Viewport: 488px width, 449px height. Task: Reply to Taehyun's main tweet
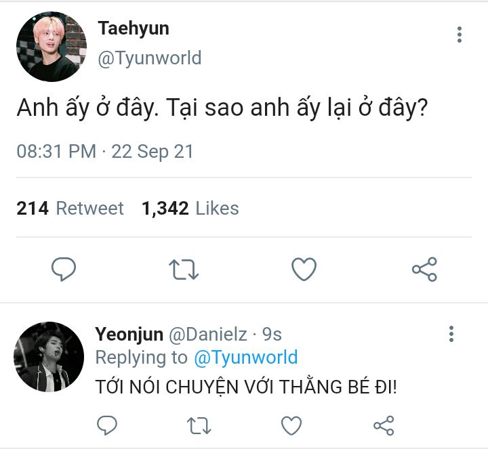[x=64, y=270]
